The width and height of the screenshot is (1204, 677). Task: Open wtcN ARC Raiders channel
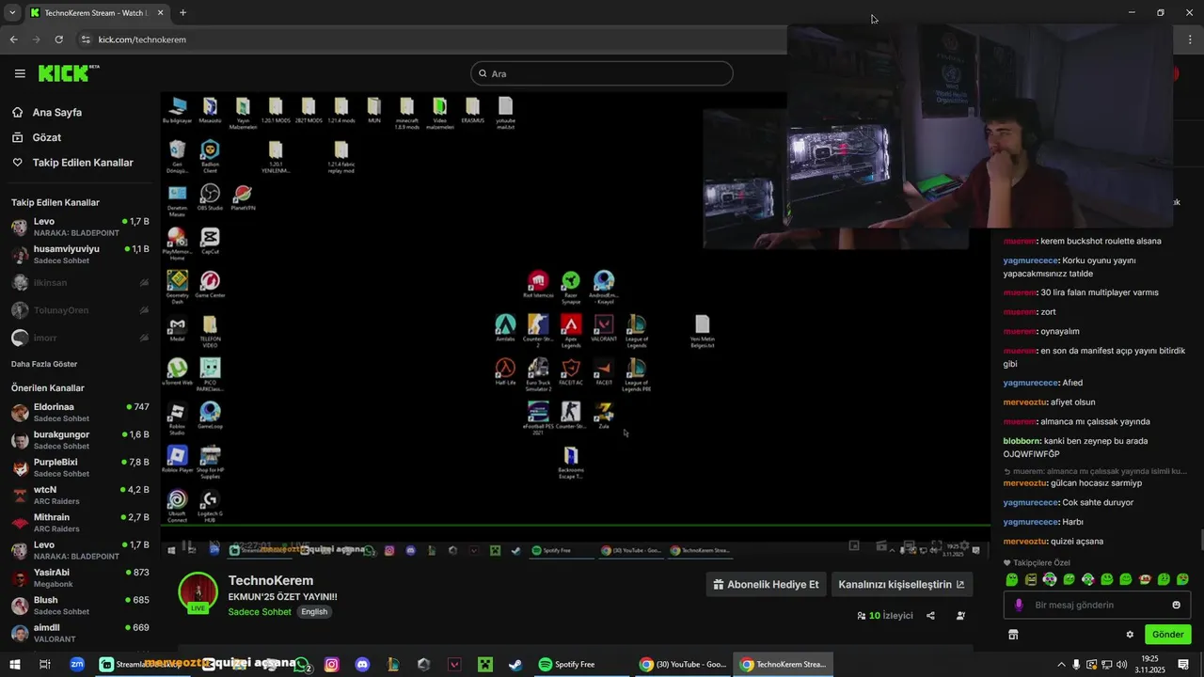click(x=80, y=495)
